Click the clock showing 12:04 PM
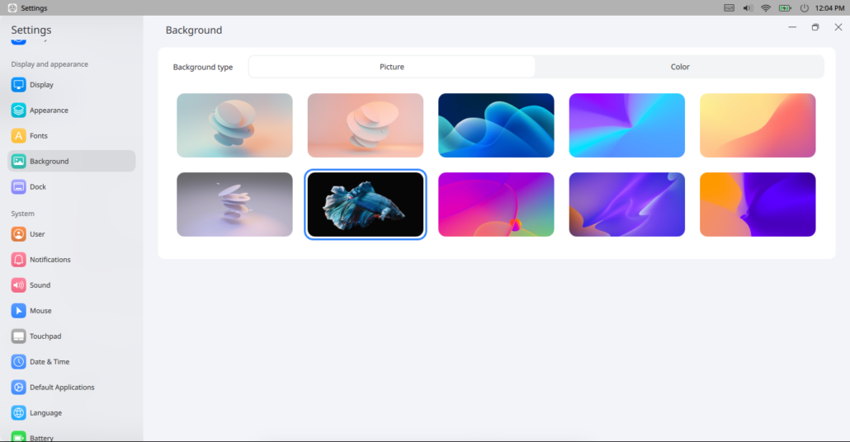Viewport: 850px width, 442px height. point(829,7)
